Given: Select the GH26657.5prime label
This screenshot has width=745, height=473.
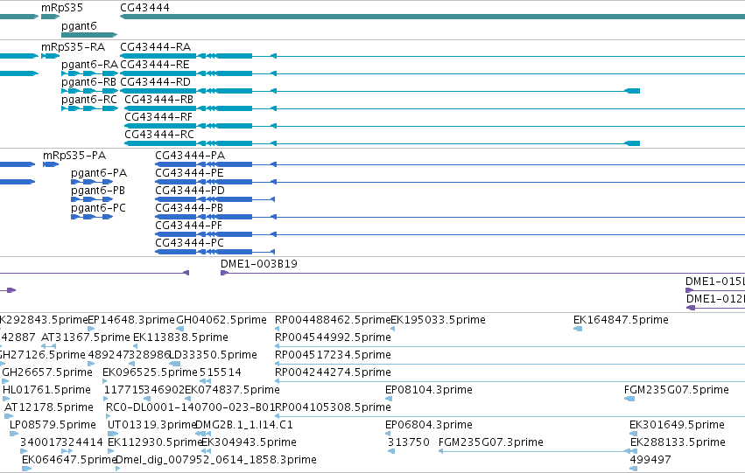Looking at the screenshot, I should click(47, 373).
